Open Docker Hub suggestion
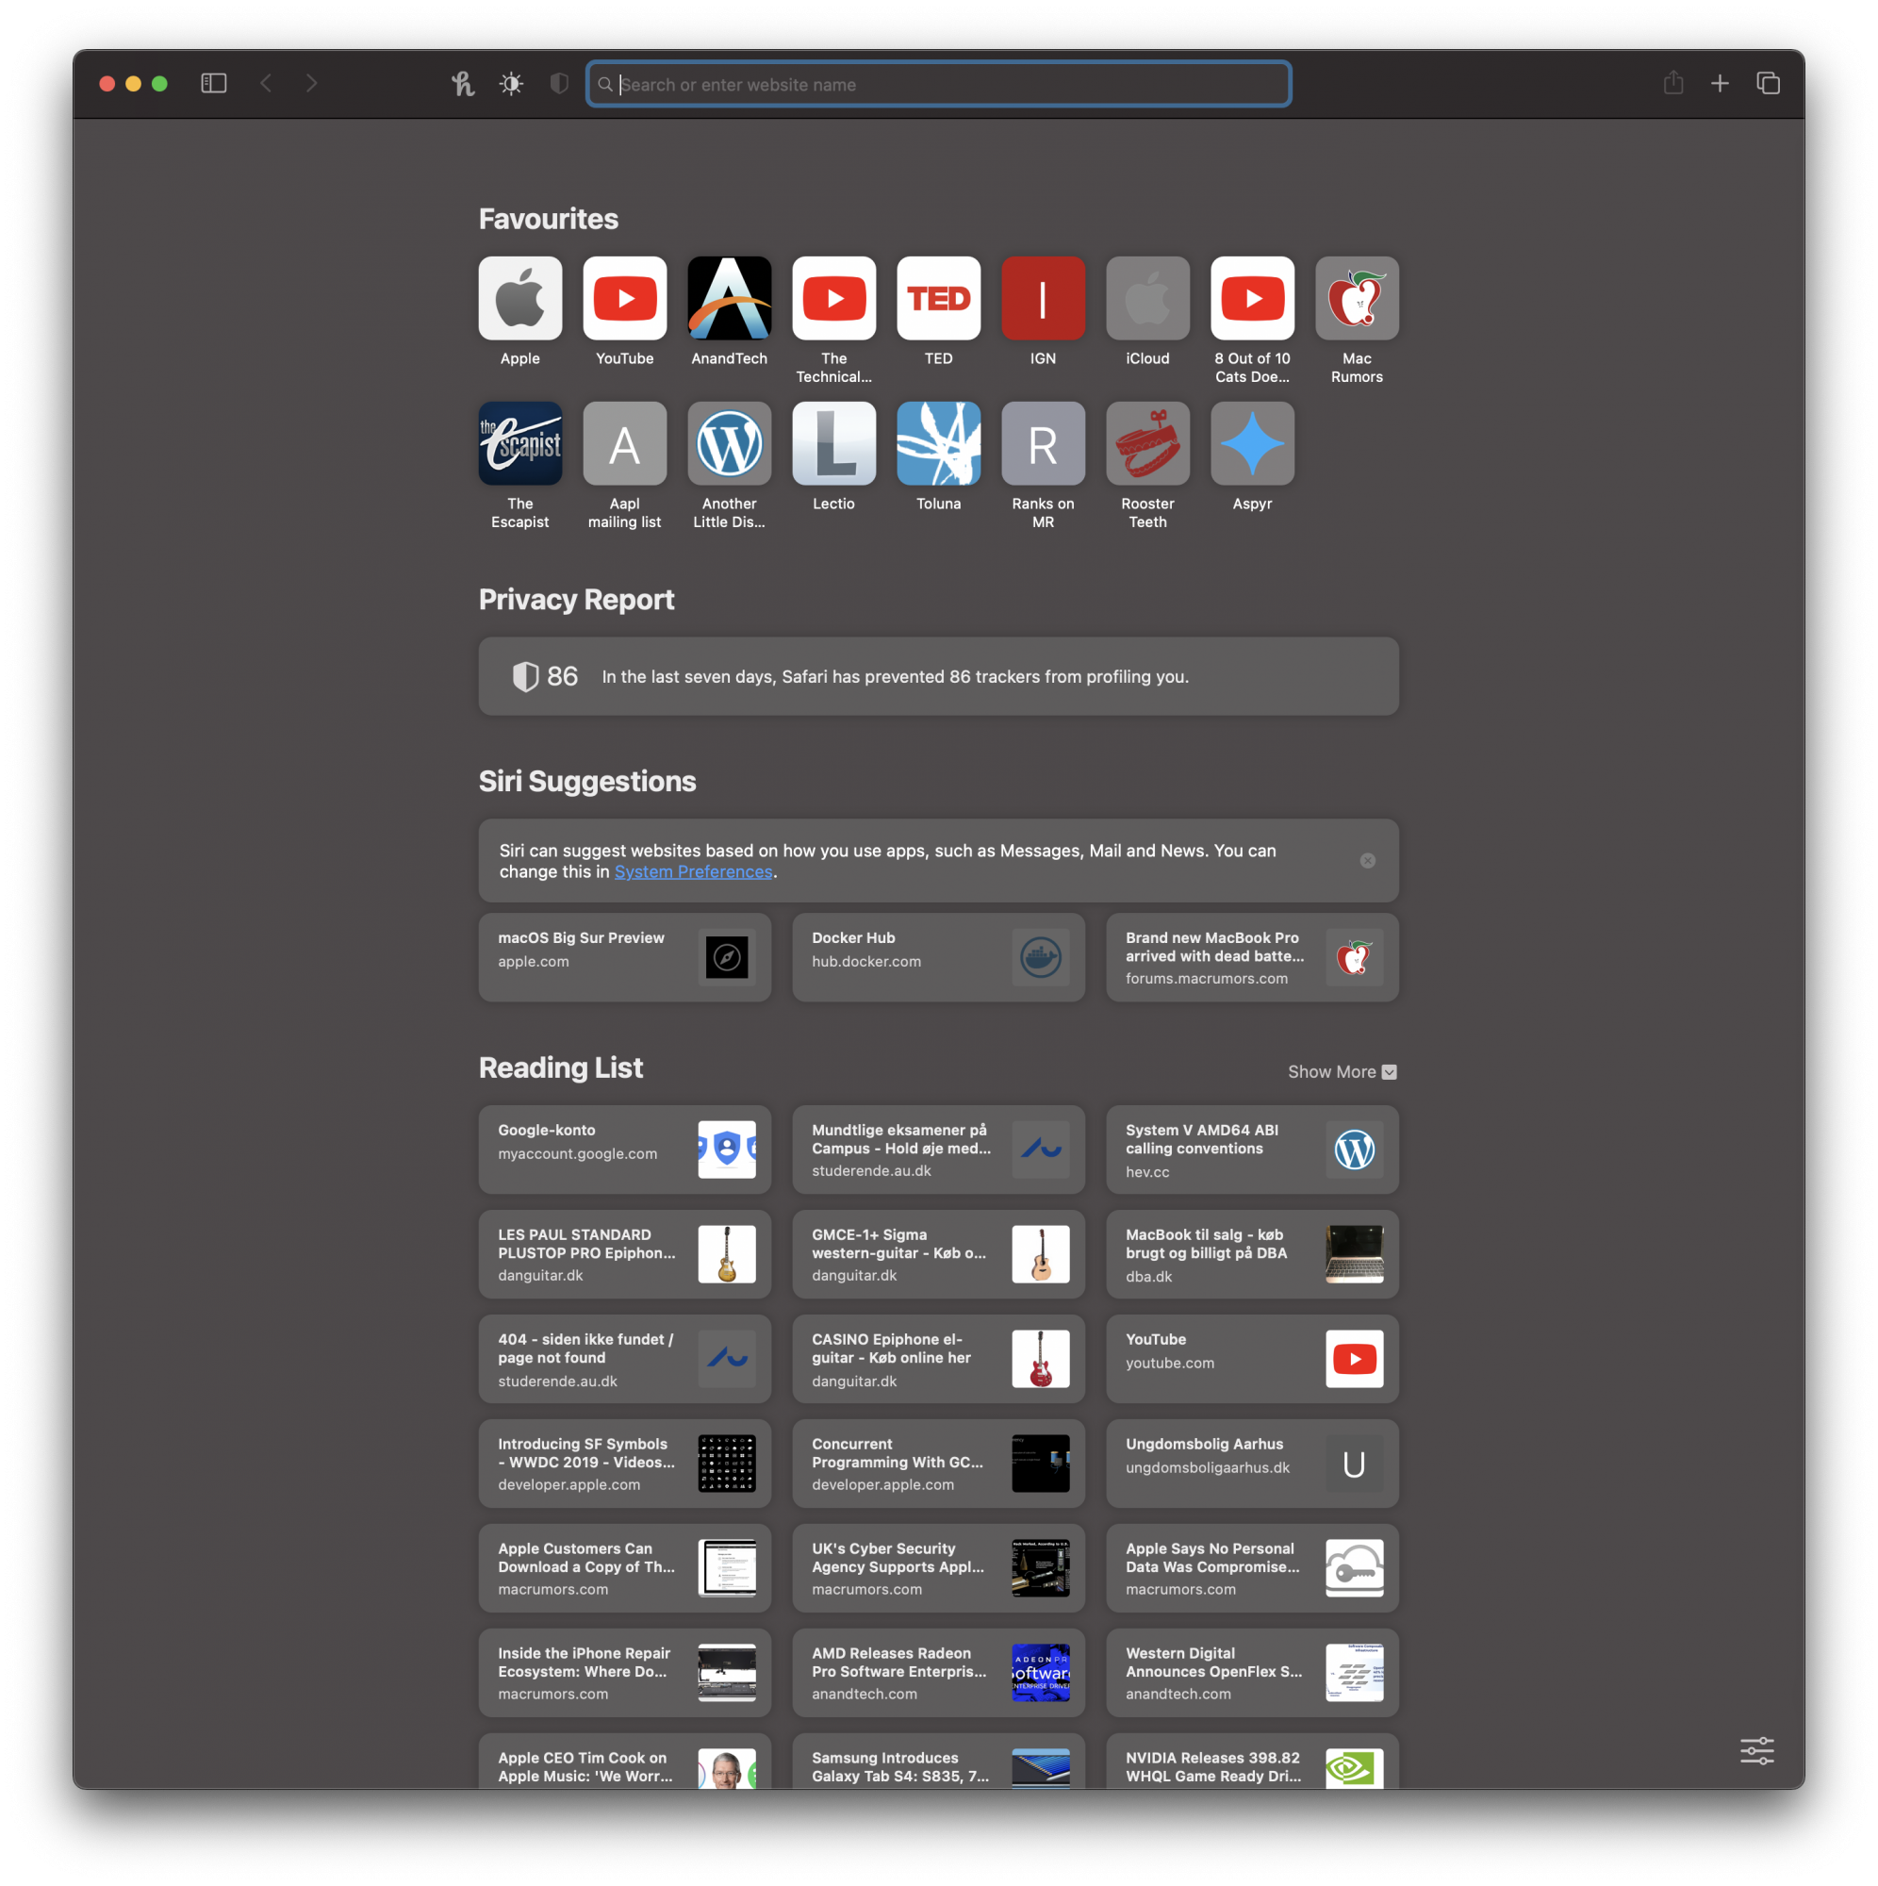Image resolution: width=1878 pixels, height=1886 pixels. pos(938,958)
